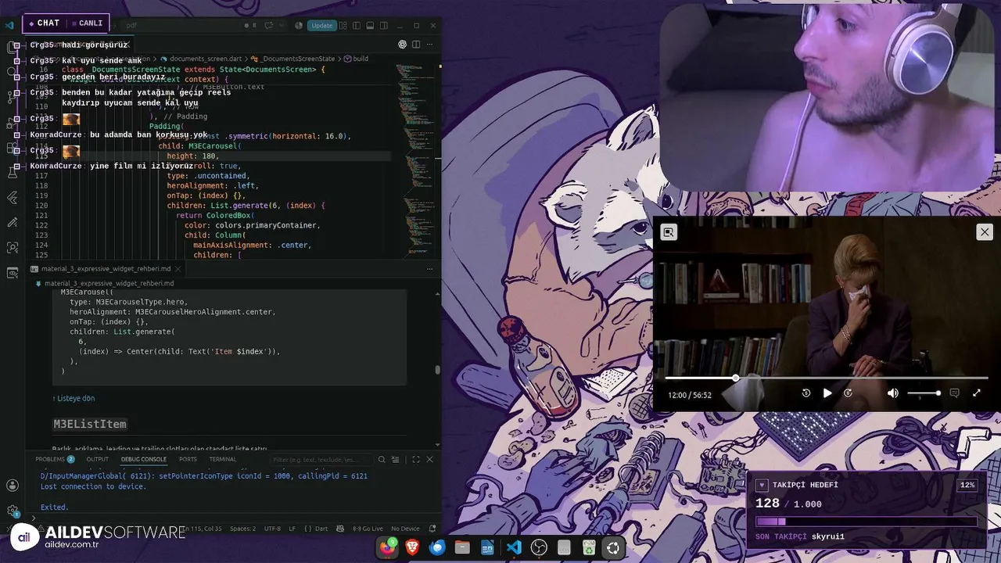1001x563 pixels.
Task: Toggle the bottom panel layout button
Action: click(371, 25)
